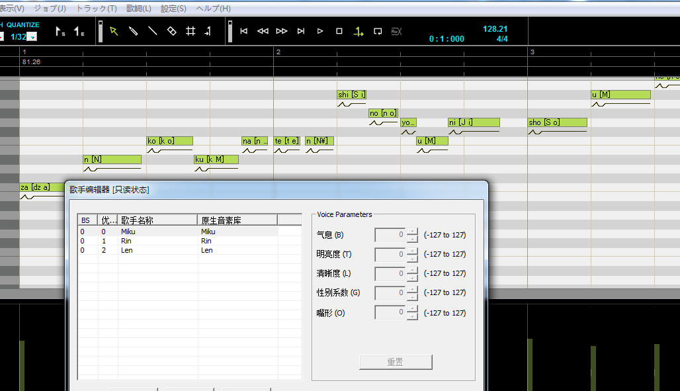Click the 气息 (B) value field
Screen dimensions: 680x391
click(390, 235)
